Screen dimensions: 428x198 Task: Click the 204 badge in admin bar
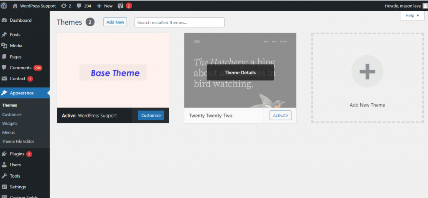(87, 6)
